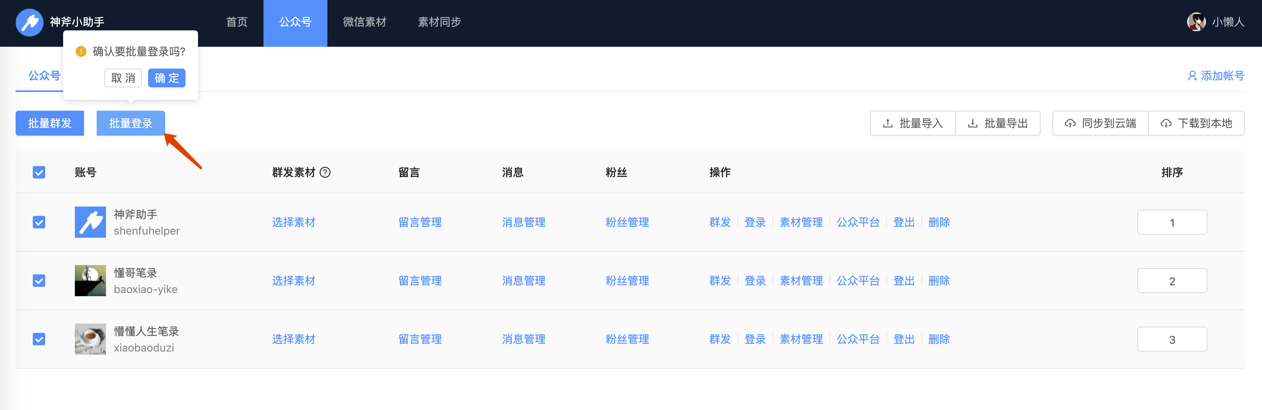1262x410 pixels.
Task: Click 选择素材 for 神斧助手
Action: (x=293, y=223)
